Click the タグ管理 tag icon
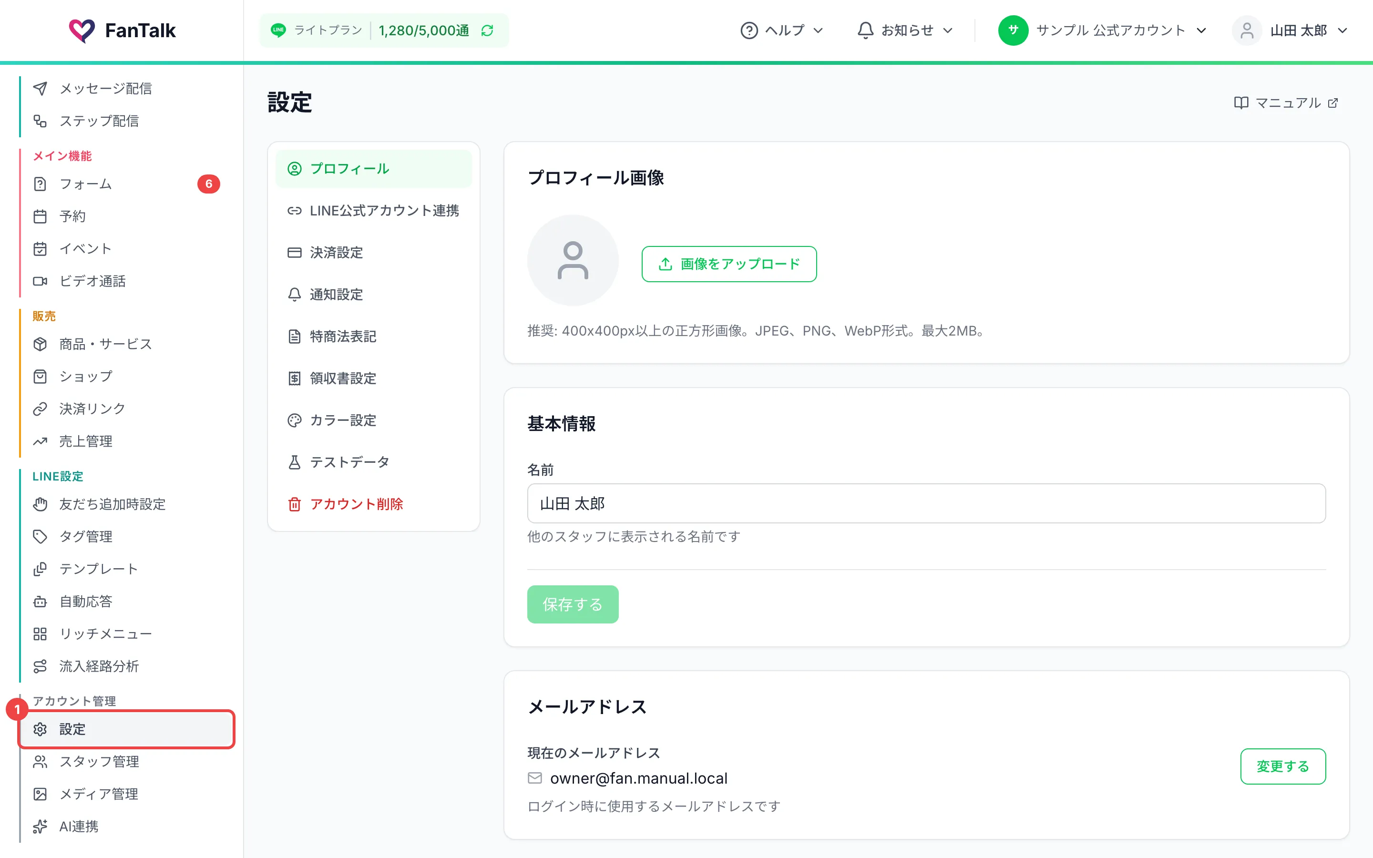Viewport: 1373px width, 858px height. pyautogui.click(x=40, y=536)
